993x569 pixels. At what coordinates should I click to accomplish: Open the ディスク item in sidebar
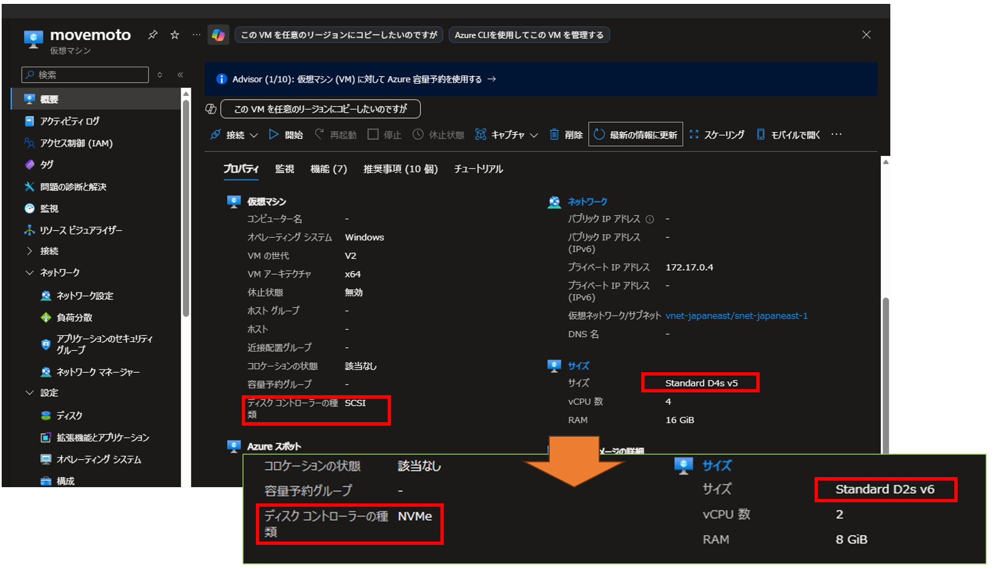coord(69,415)
